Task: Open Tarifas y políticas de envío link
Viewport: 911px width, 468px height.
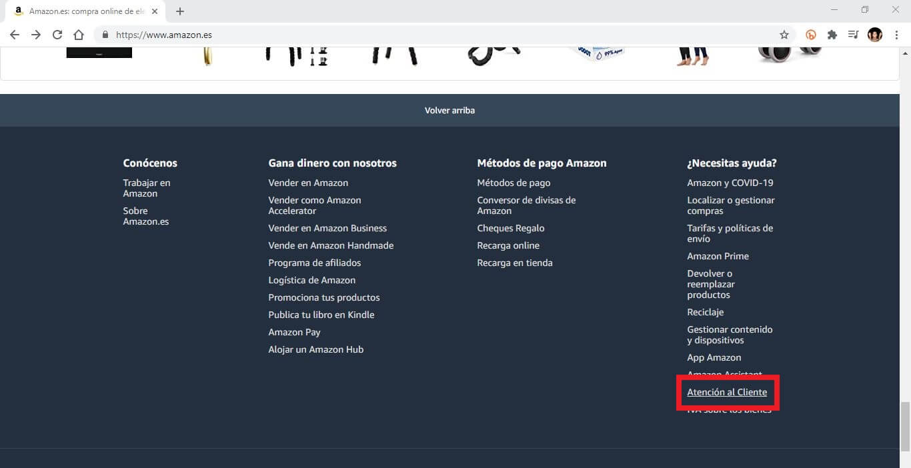Action: pyautogui.click(x=730, y=233)
